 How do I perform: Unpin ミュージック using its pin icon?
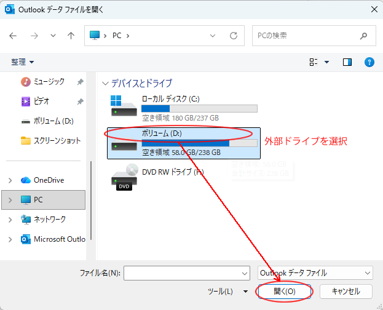pyautogui.click(x=80, y=82)
